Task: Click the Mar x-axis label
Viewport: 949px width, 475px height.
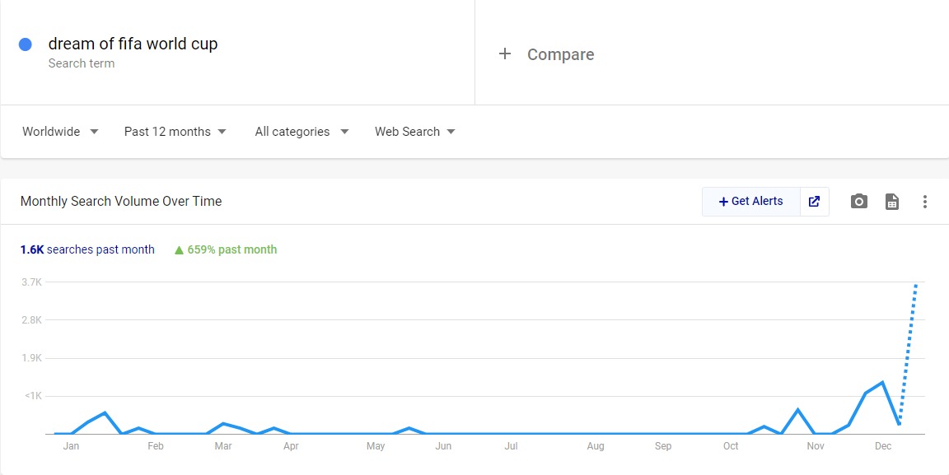Action: (223, 446)
